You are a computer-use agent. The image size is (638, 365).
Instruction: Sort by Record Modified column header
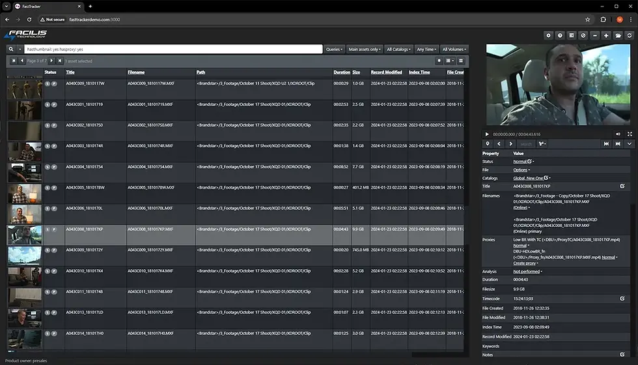pyautogui.click(x=387, y=72)
